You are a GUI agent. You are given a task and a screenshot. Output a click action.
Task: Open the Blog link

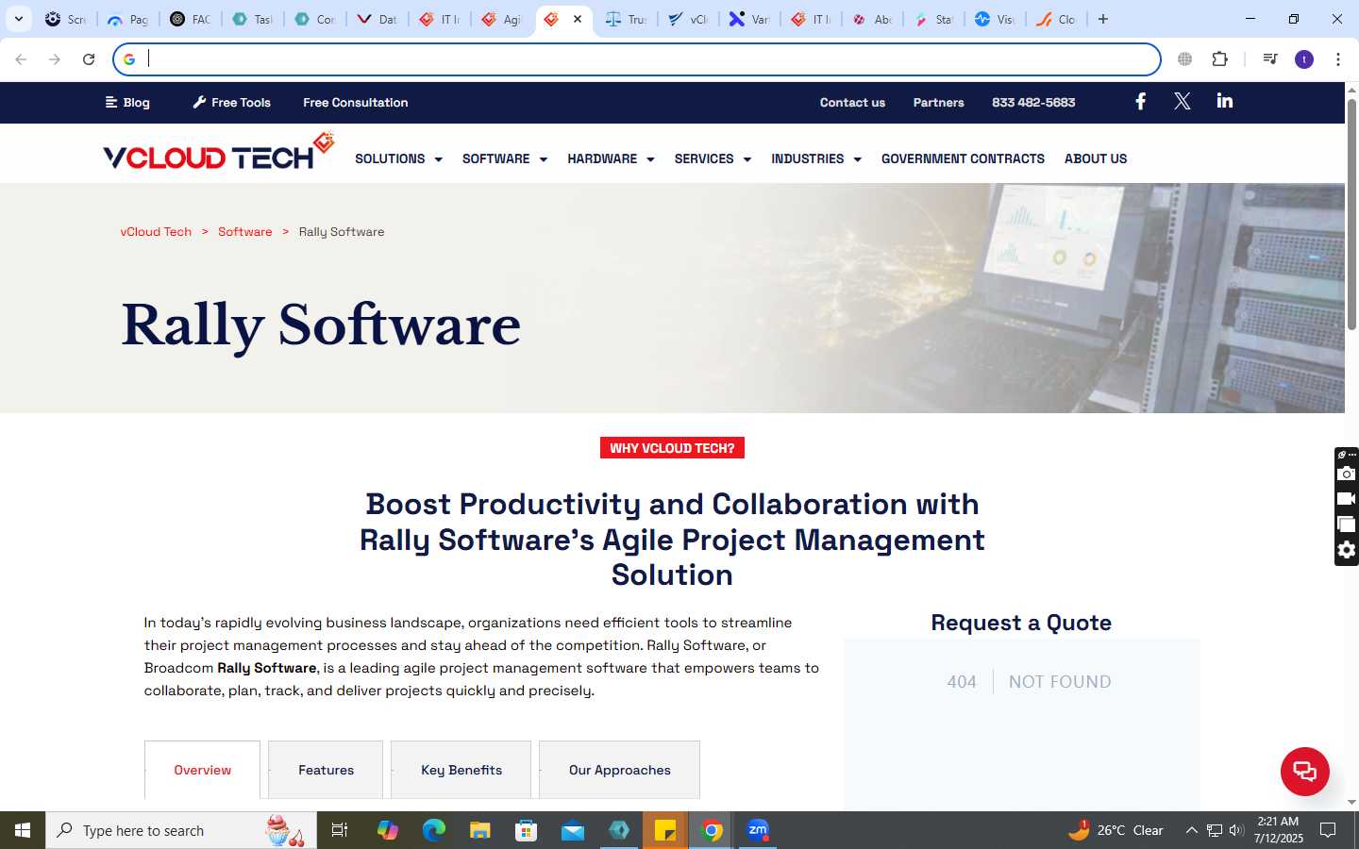click(x=127, y=102)
